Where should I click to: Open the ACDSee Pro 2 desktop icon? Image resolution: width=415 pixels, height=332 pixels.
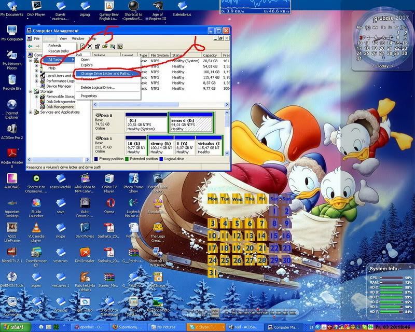point(12,132)
